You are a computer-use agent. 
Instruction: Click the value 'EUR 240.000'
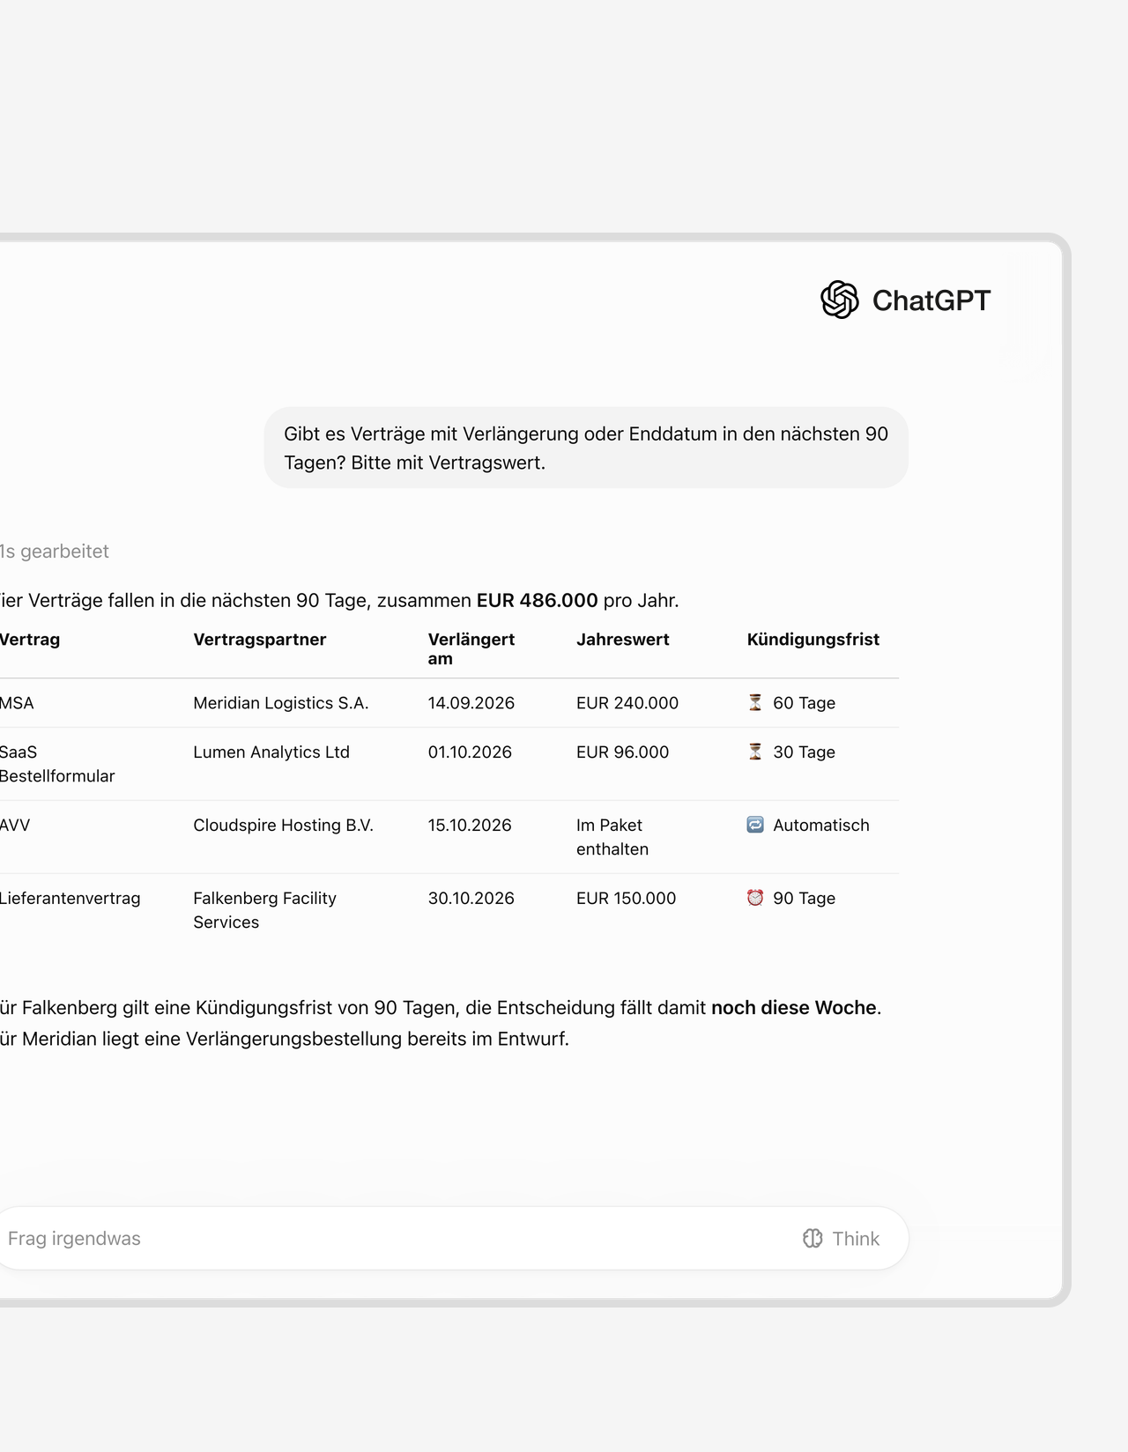[627, 703]
